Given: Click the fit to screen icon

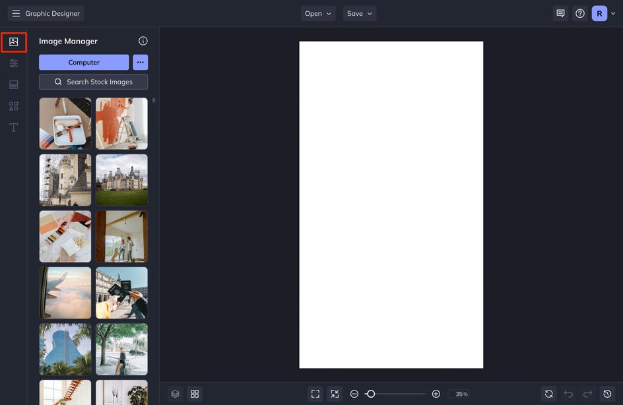Looking at the screenshot, I should click(315, 394).
